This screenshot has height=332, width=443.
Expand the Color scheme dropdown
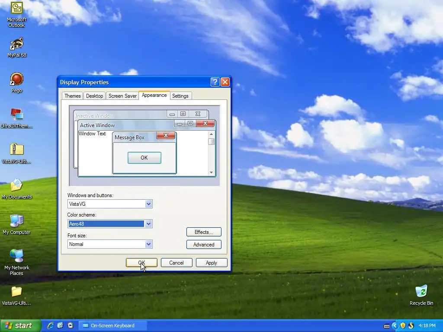pyautogui.click(x=149, y=224)
